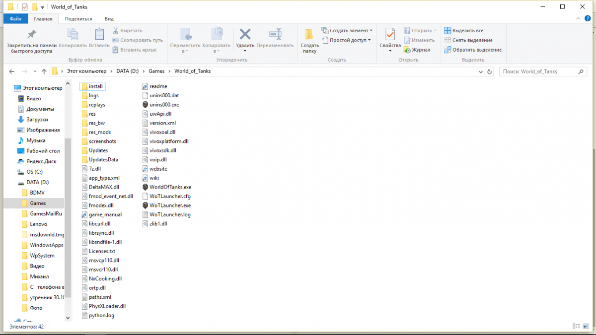
Task: Click Select All (Выделить все)
Action: coord(464,31)
